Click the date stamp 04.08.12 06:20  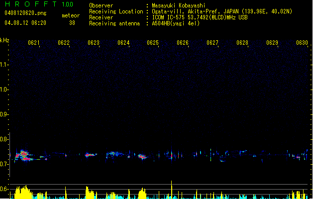pos(25,23)
